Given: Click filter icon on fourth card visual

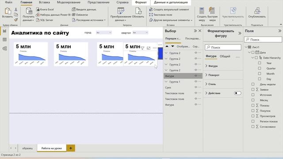Looking at the screenshot, I should 142,48.
